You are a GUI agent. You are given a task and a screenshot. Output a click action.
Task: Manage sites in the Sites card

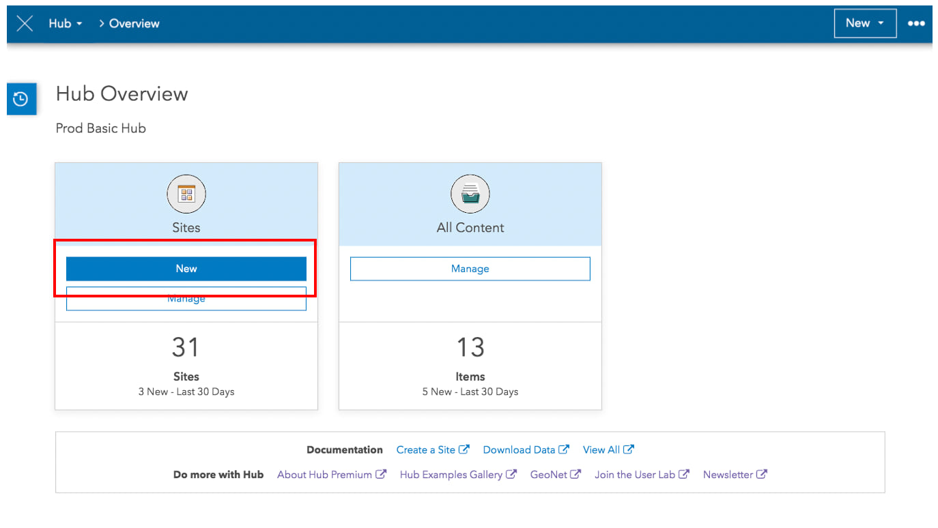pos(186,299)
